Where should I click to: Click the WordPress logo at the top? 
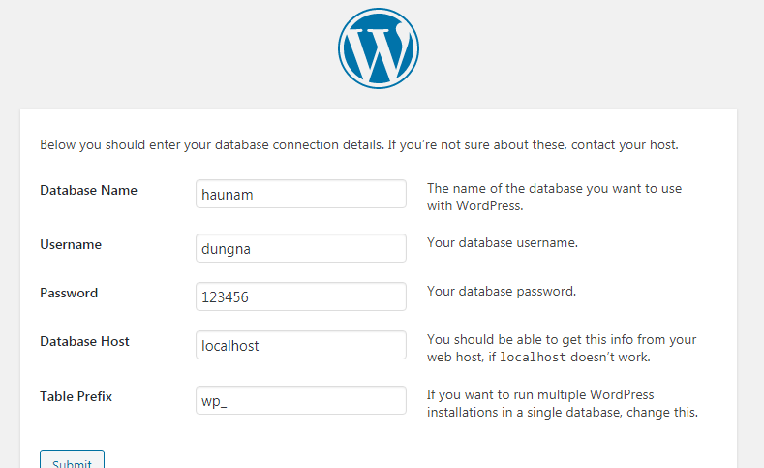point(379,48)
